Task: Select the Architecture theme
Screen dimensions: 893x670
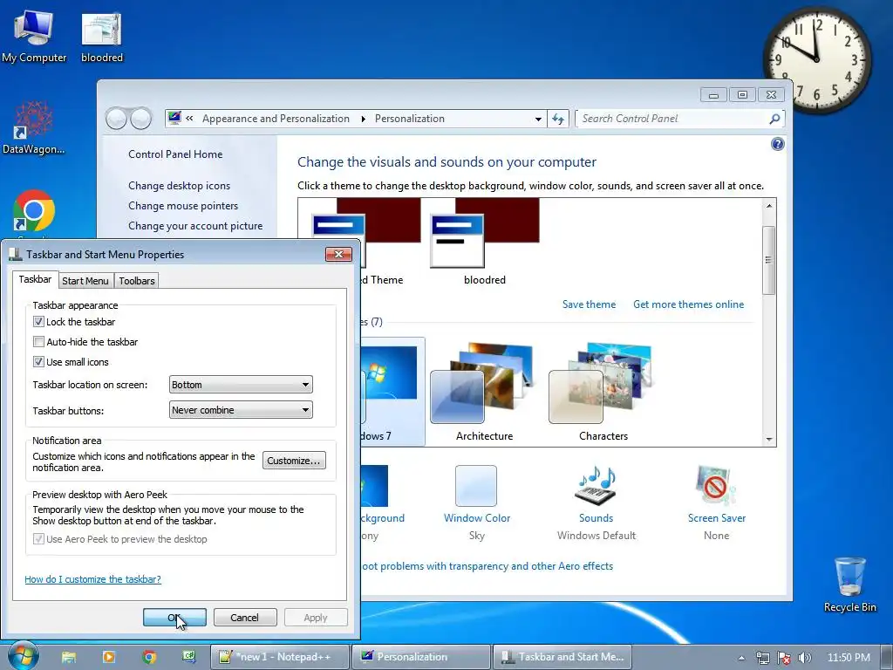Action: [484, 392]
